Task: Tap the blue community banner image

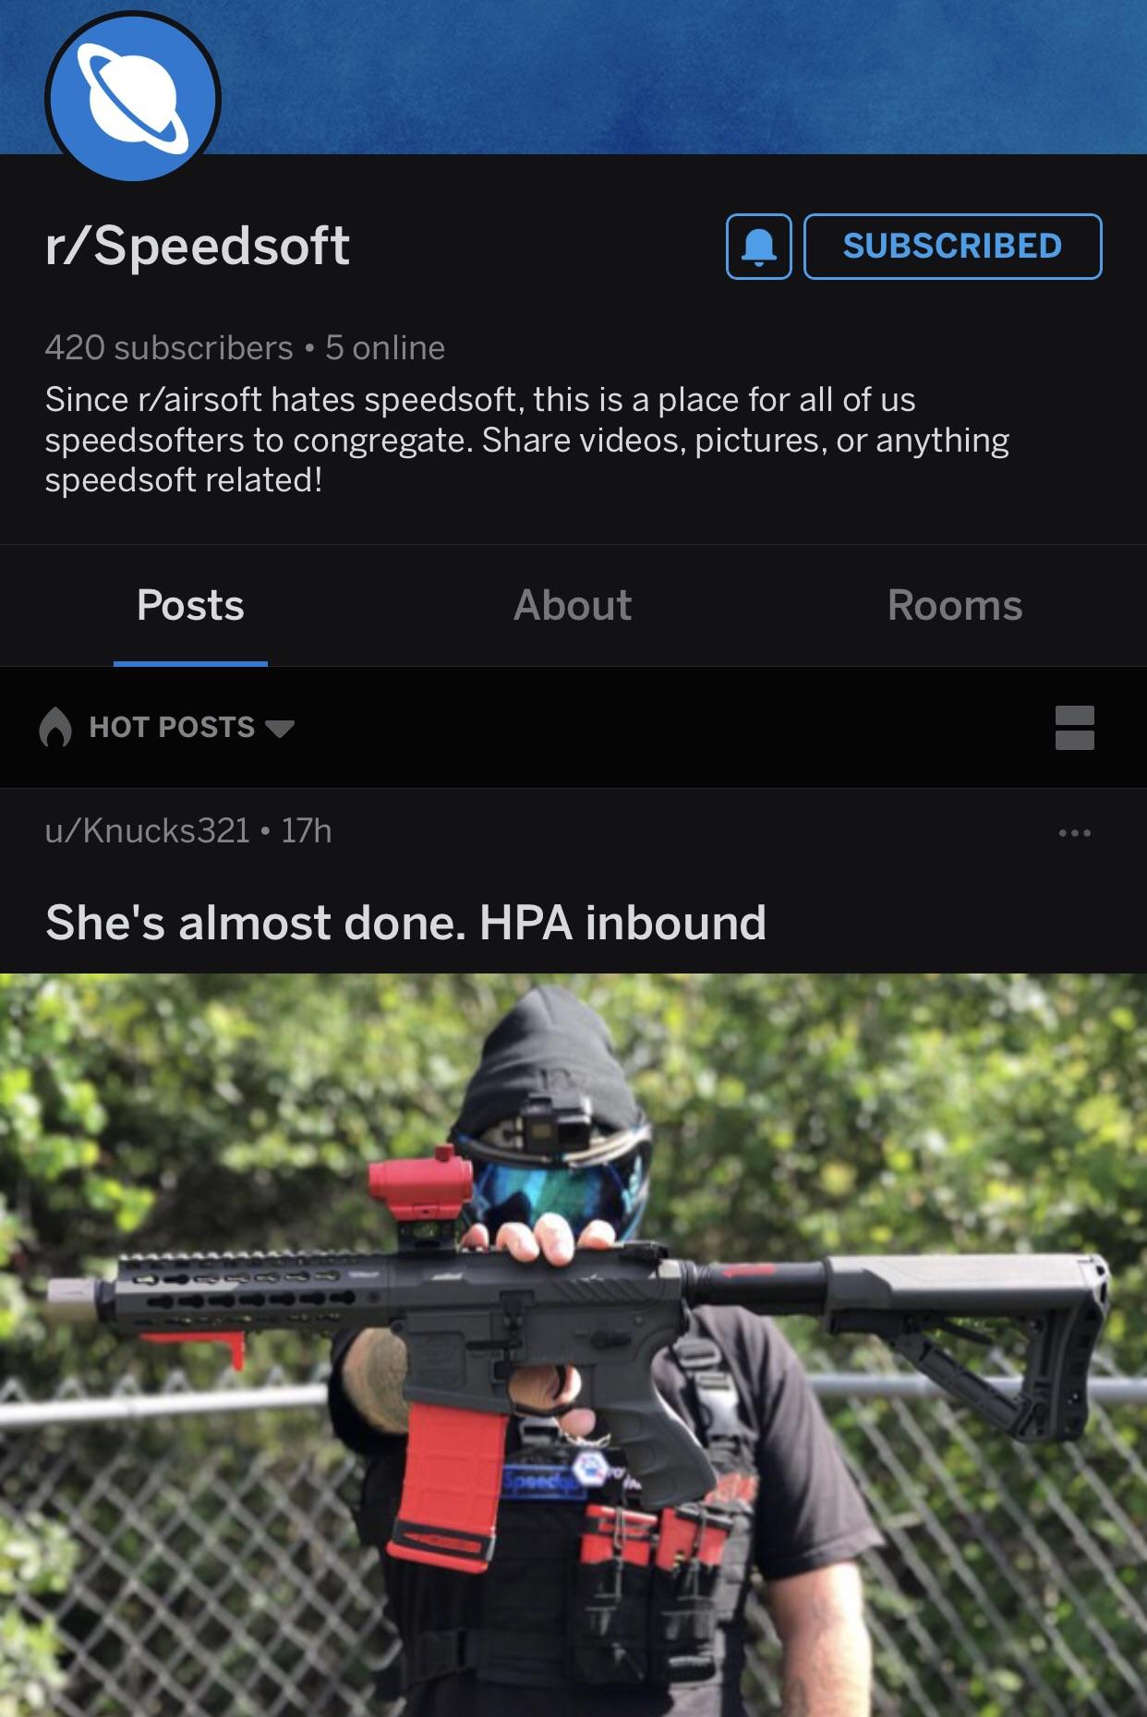Action: (x=683, y=77)
